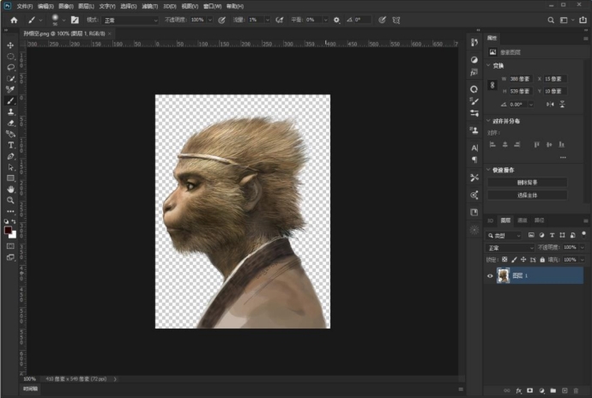Open the rotation angle dropdown in Properties
The image size is (592, 398).
click(531, 105)
